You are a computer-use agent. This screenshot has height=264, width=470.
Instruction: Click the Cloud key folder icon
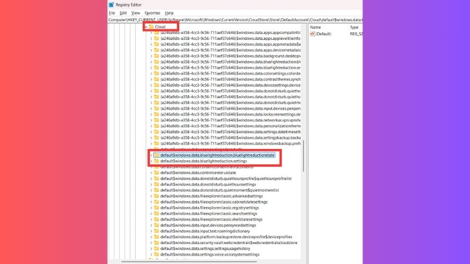click(151, 26)
